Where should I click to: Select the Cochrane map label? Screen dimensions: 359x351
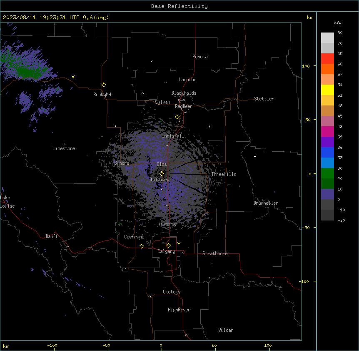[x=134, y=237]
